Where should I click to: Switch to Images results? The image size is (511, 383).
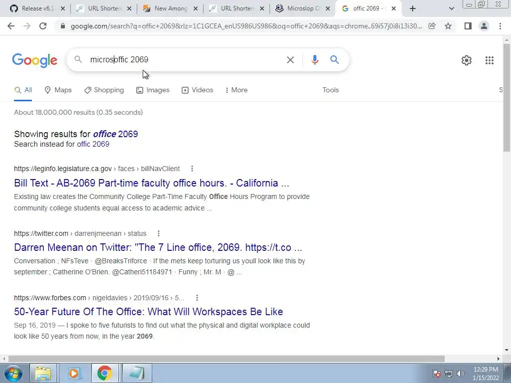(x=153, y=90)
